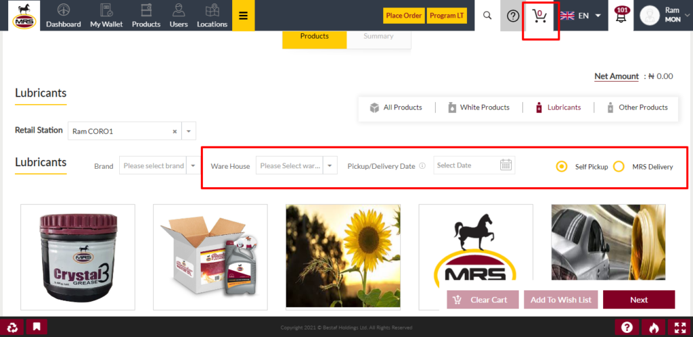
Task: Click the Pickup/Delivery Date info icon
Action: pyautogui.click(x=422, y=166)
